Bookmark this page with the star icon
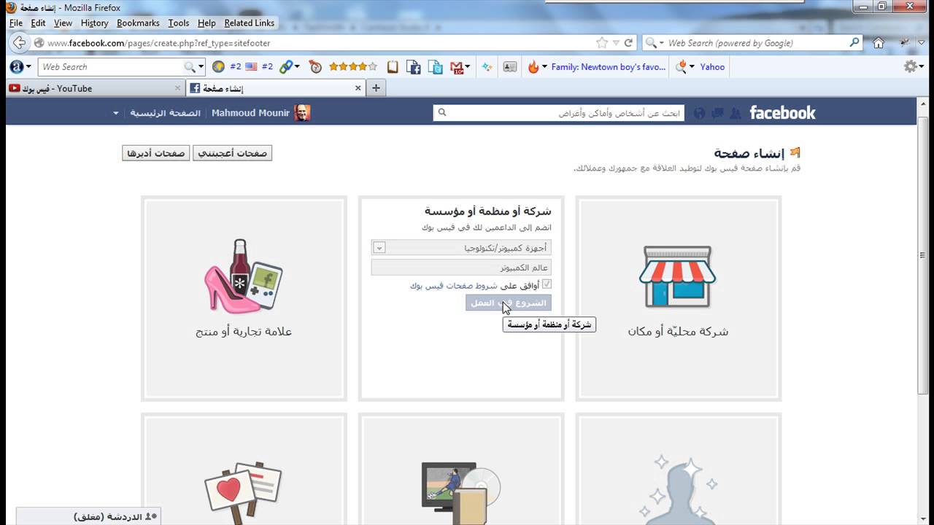 [x=602, y=43]
